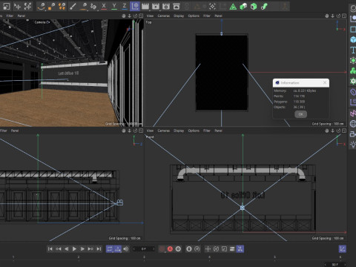Viewport: 356px width, 267px height.
Task: Click the Record Active Objects button
Action: coord(162,248)
